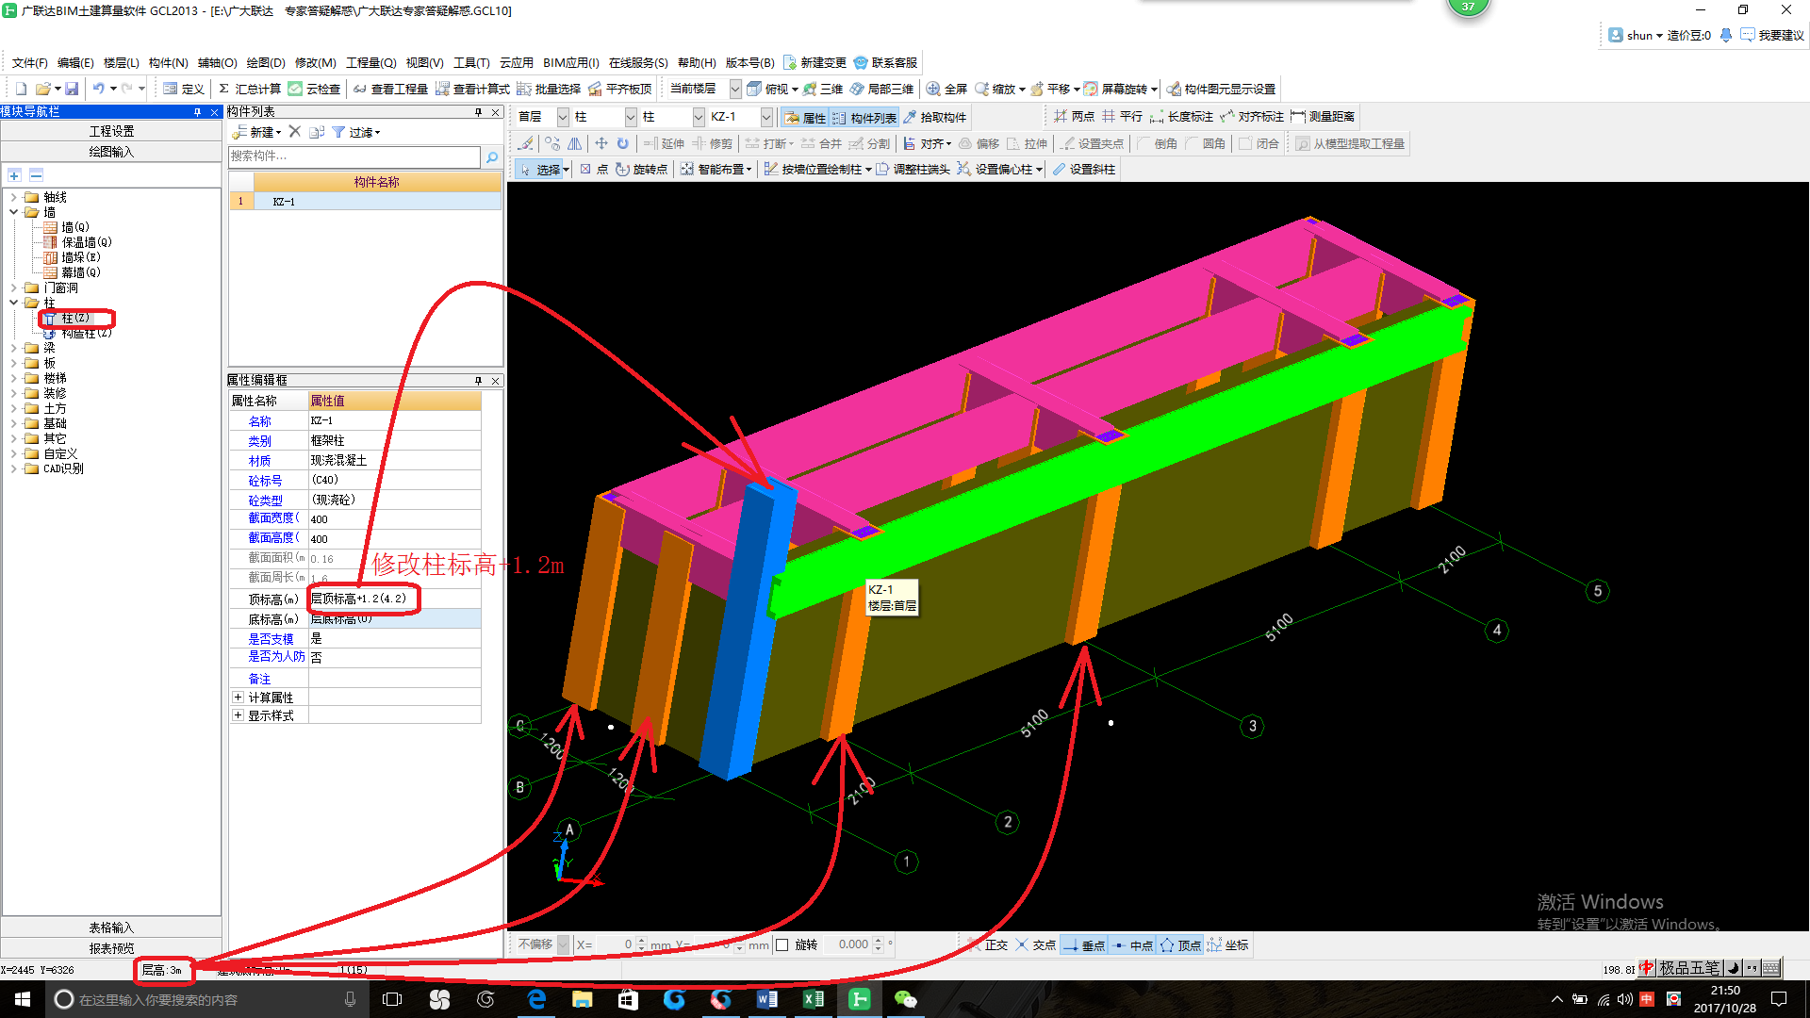Select 旋转点 rotate point tool
This screenshot has width=1810, height=1018.
(641, 169)
